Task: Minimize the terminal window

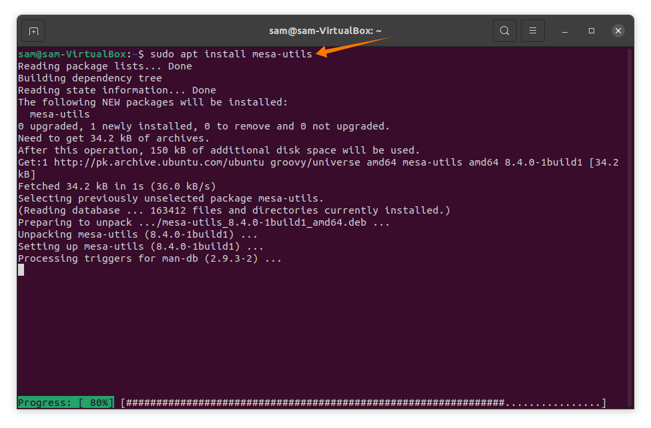Action: (565, 31)
